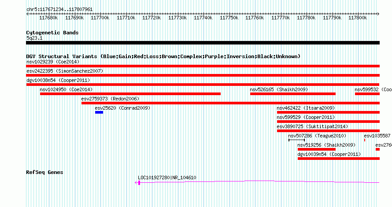Select the esv2422395 (SimonSanchez2007) variant bar
The image size is (392, 207).
point(203,75)
